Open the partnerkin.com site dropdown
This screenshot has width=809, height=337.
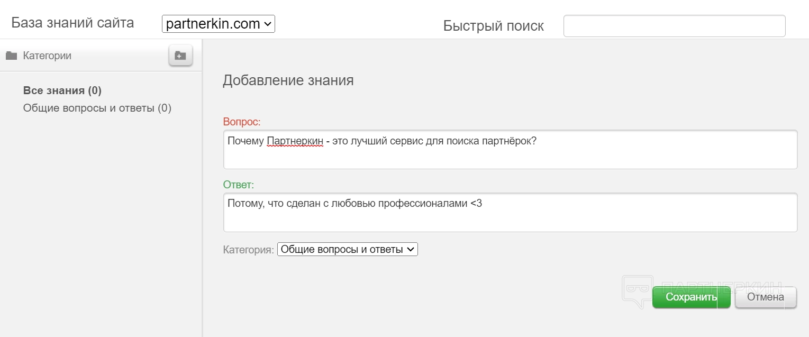[x=218, y=24]
